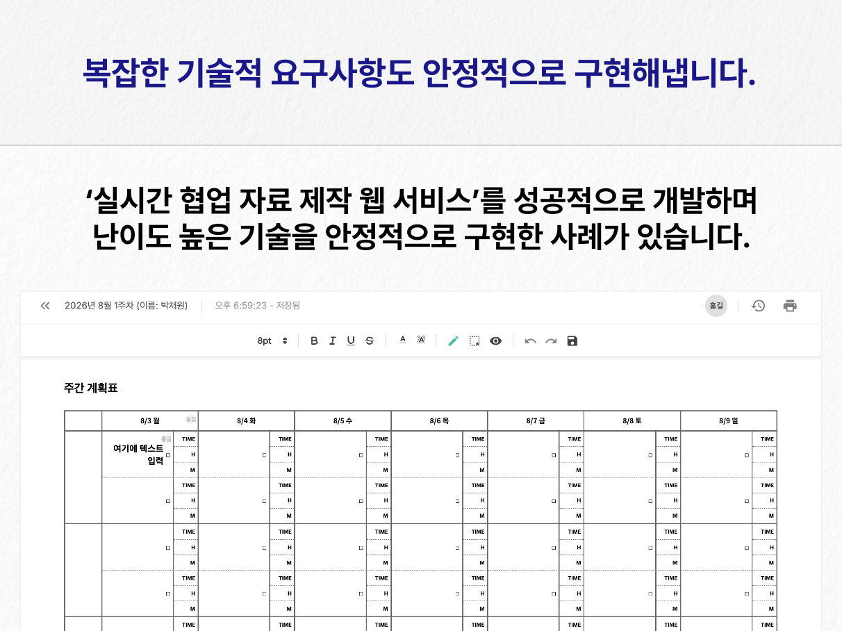Activate the green pen edit tool

tap(454, 341)
